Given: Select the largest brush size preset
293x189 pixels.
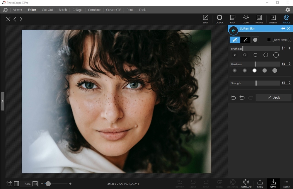Looking at the screenshot, I should (x=276, y=55).
